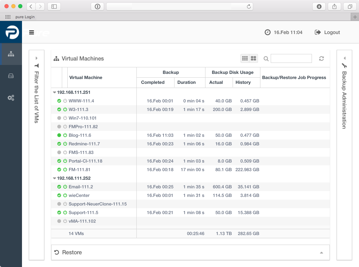Click power icon of Support-111.5
This screenshot has height=267, width=359.
pos(65,212)
